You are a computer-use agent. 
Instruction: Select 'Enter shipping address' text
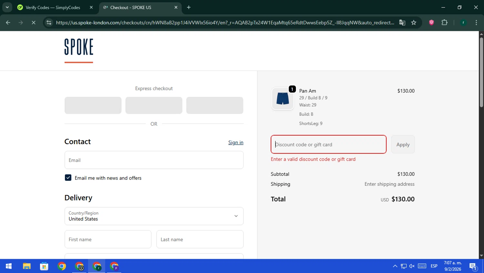tap(389, 184)
